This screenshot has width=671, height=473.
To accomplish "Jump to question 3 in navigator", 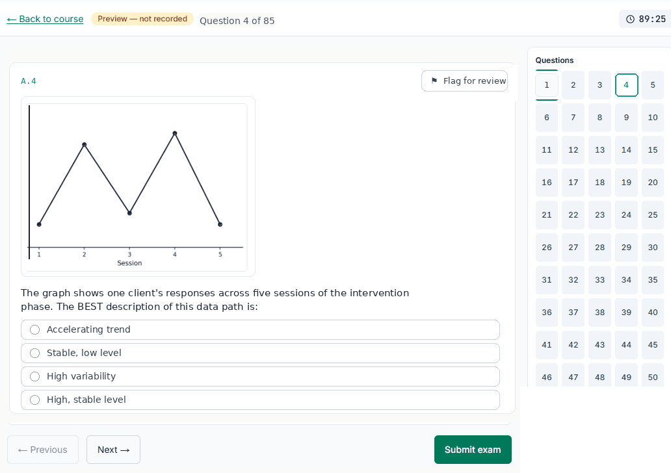I will tap(600, 85).
